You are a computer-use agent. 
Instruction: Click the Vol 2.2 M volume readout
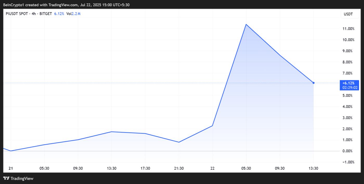point(73,14)
